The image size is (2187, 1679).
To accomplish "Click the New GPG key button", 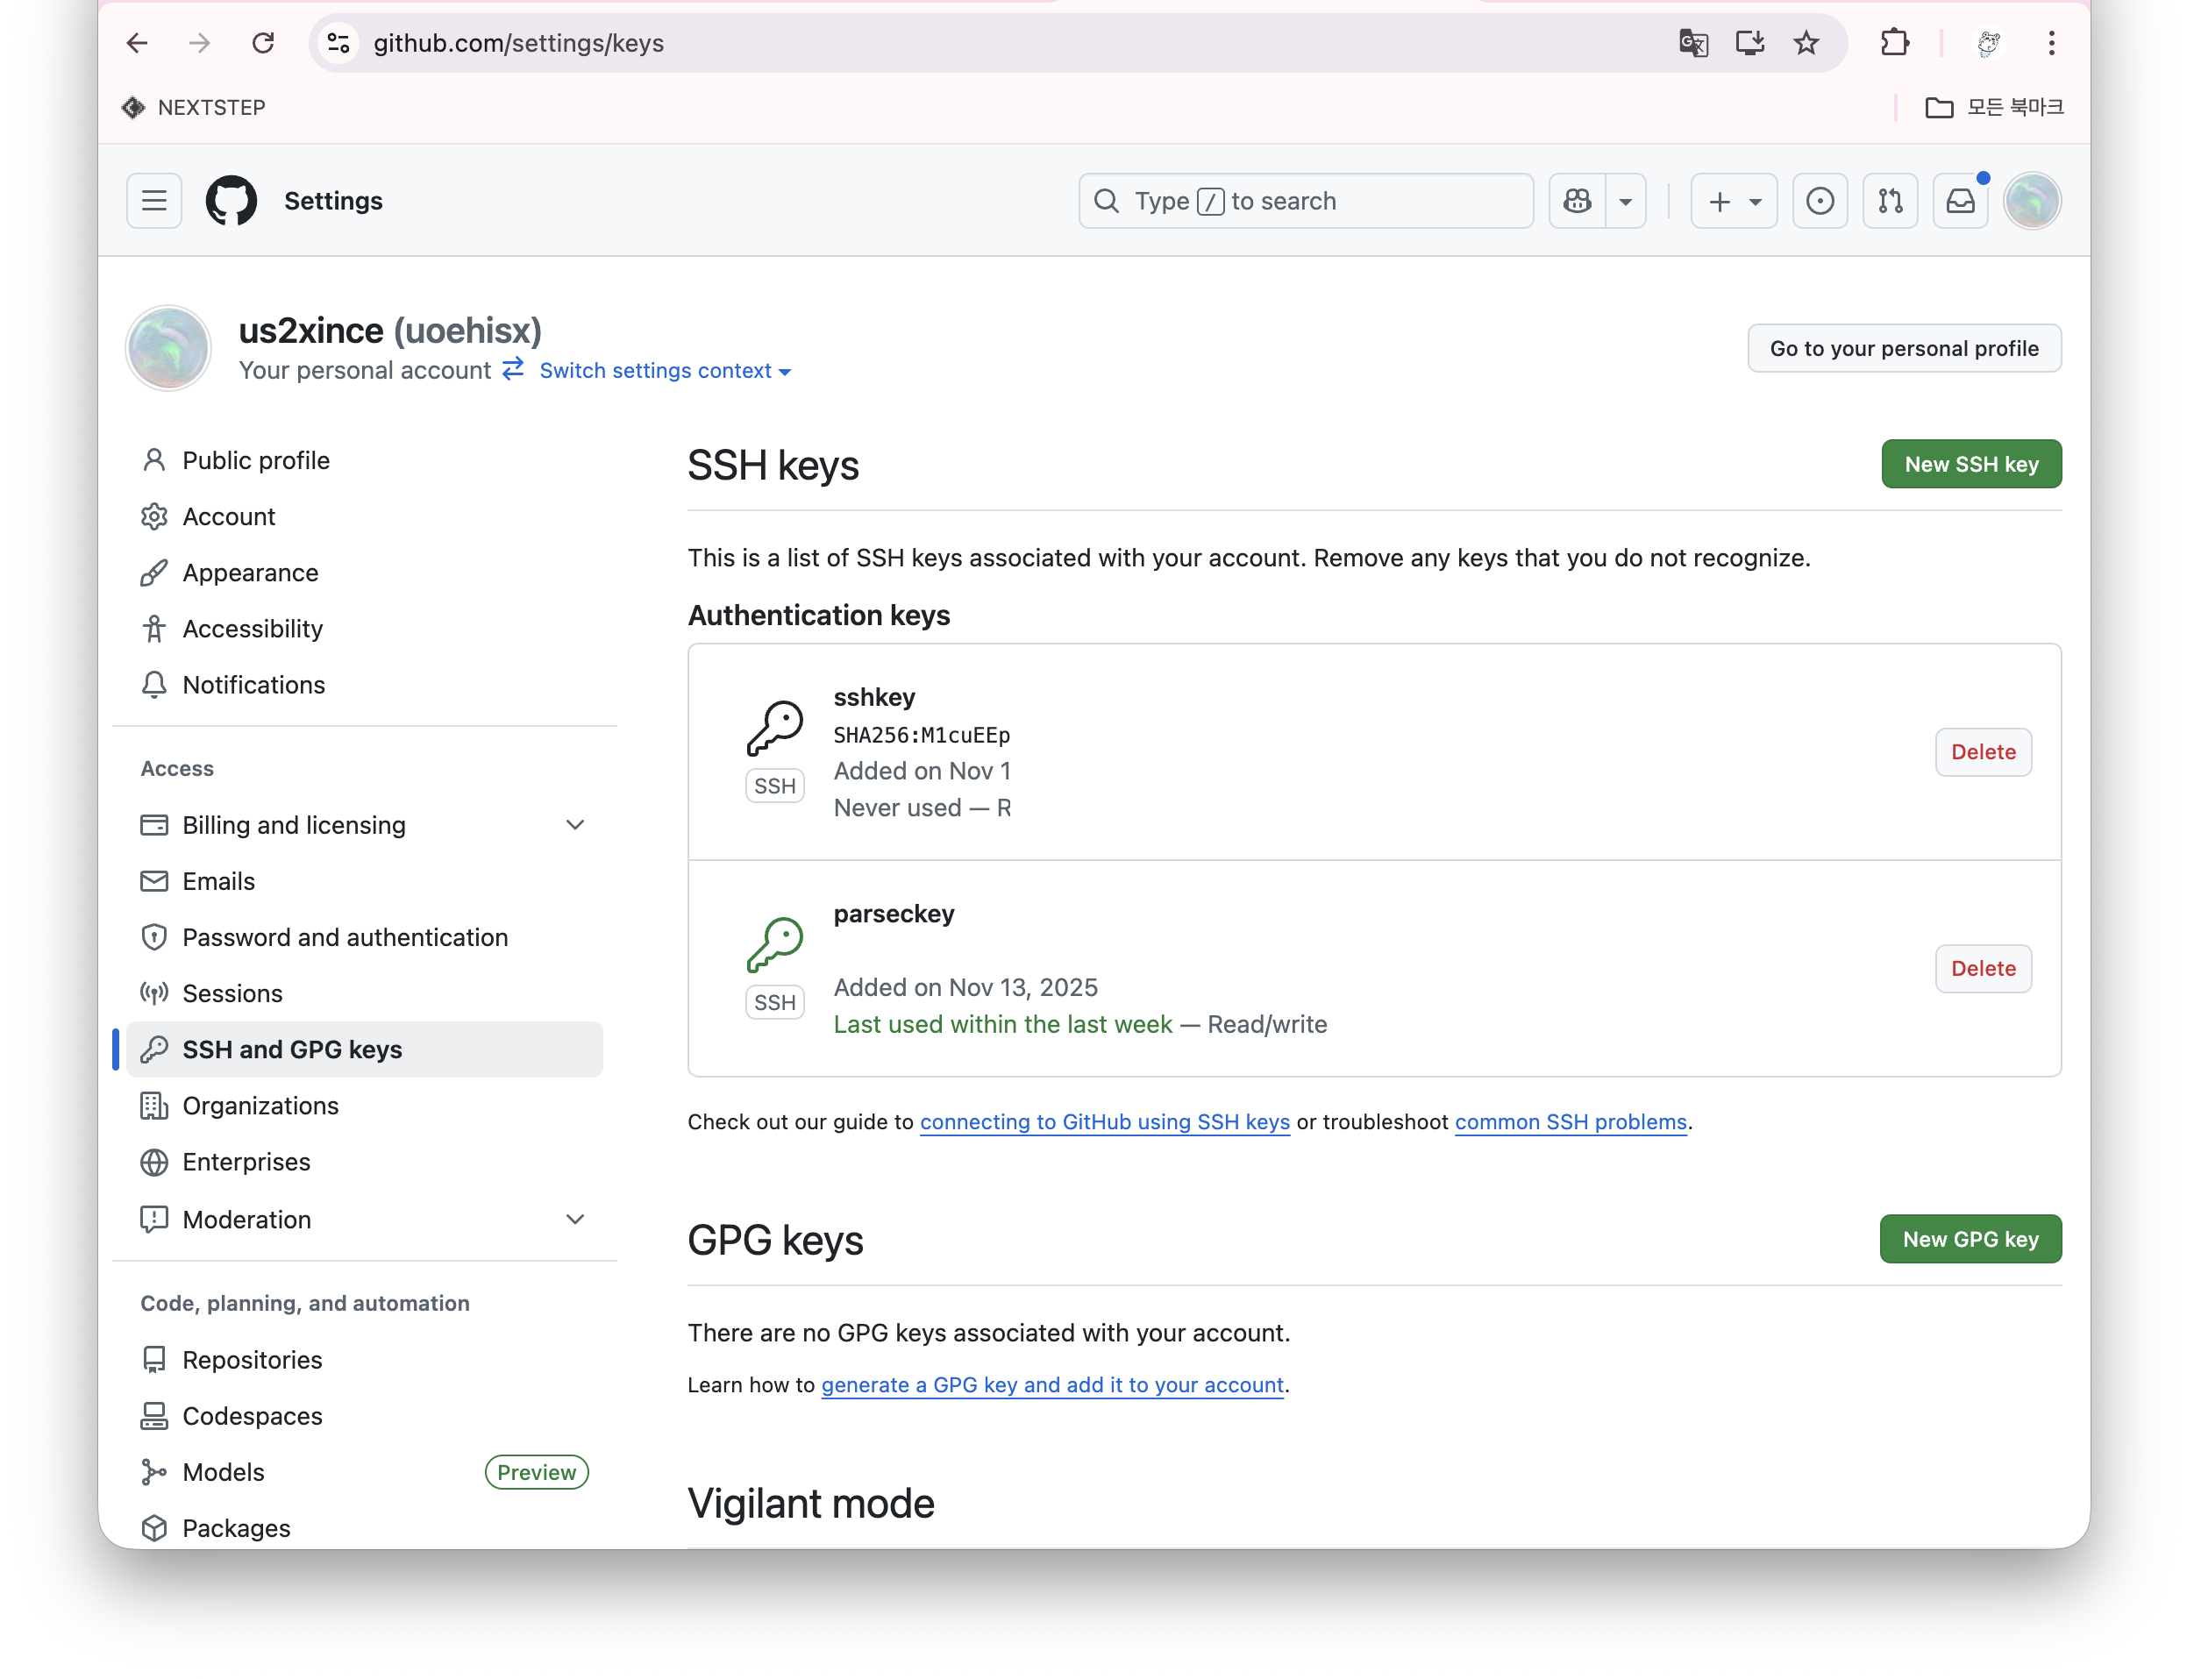I will click(x=1970, y=1239).
